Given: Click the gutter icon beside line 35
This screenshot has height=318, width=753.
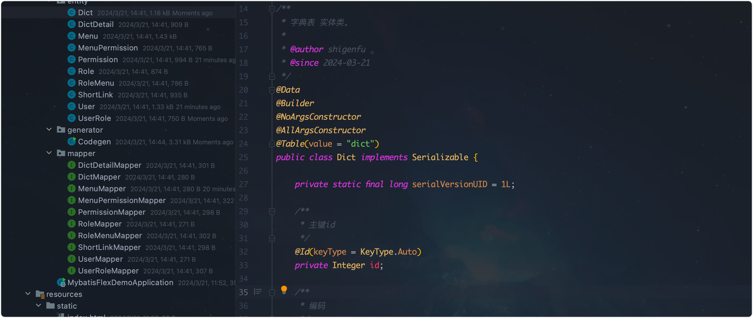Looking at the screenshot, I should coord(258,292).
